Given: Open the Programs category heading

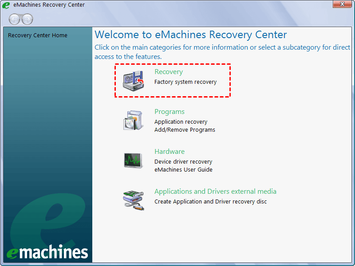Looking at the screenshot, I should pos(170,112).
